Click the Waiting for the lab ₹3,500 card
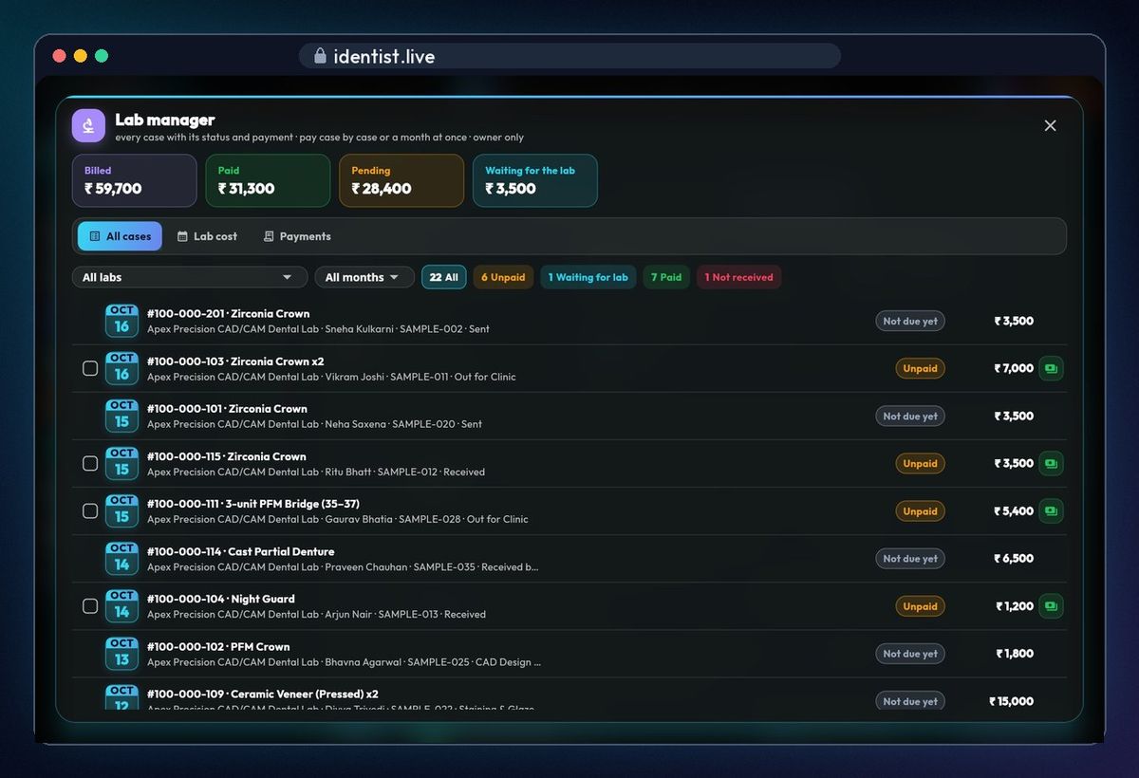Viewport: 1139px width, 778px height. pyautogui.click(x=535, y=180)
